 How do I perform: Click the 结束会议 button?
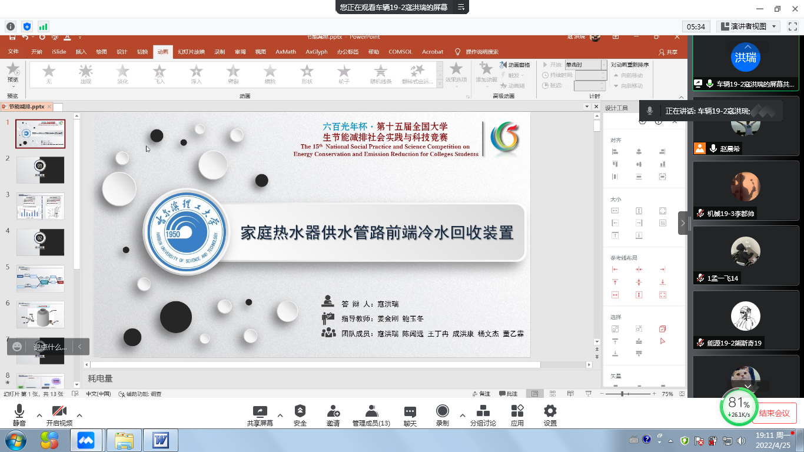774,413
